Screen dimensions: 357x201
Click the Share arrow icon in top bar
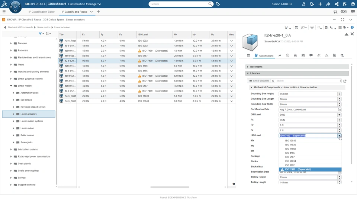point(328,4)
